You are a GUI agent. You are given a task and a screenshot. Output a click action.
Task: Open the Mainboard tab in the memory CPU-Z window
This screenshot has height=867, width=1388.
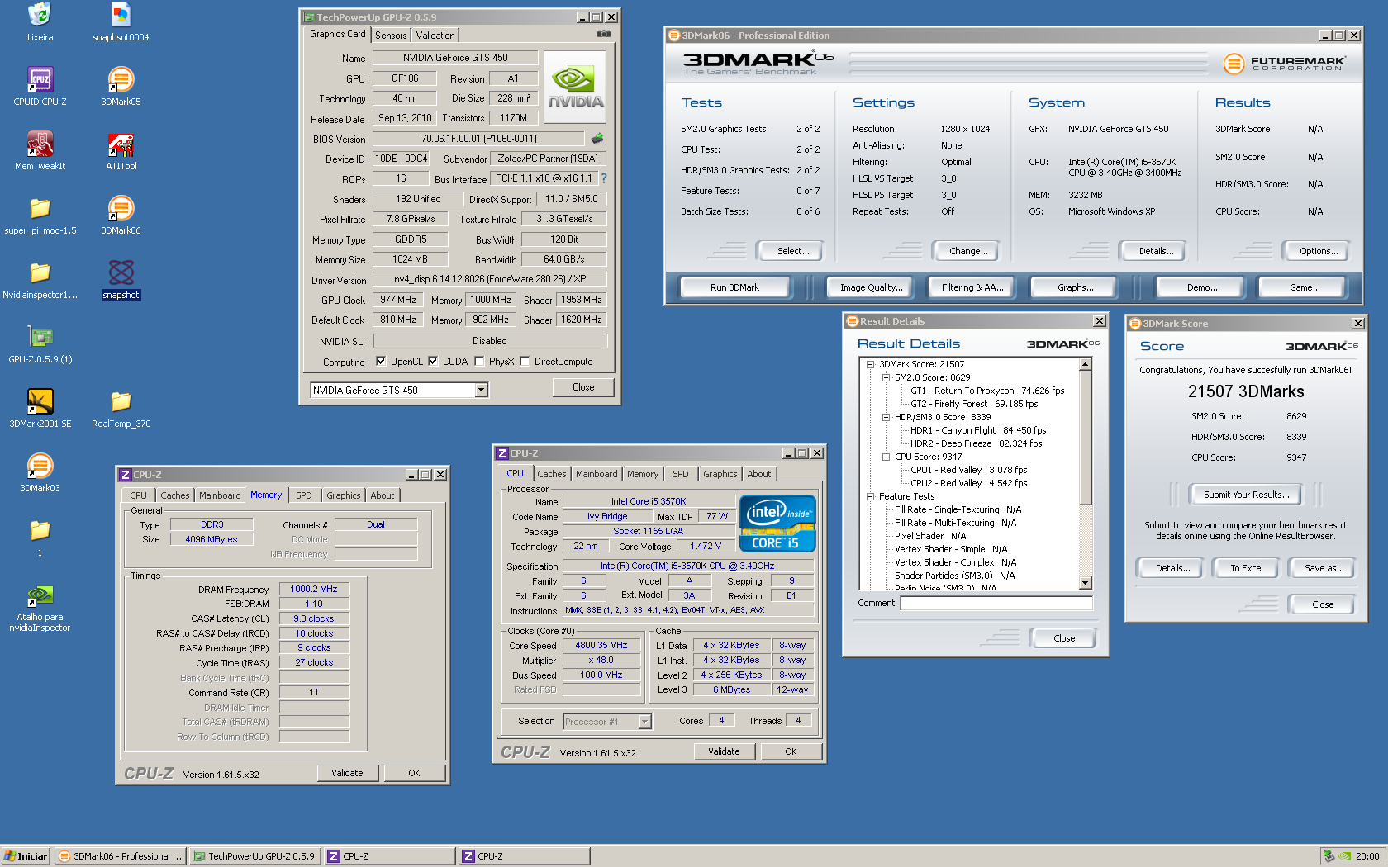[220, 495]
